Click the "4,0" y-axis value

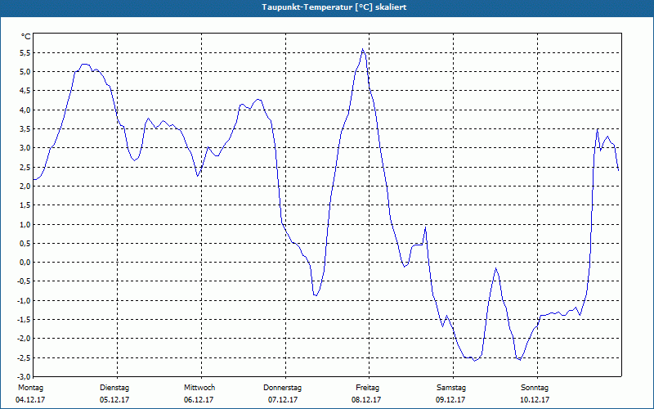coord(25,110)
